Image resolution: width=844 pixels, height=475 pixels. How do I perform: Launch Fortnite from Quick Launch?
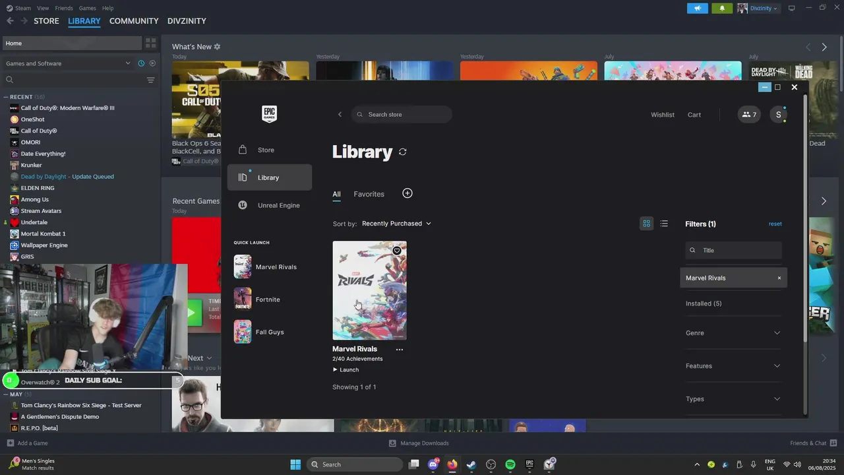tap(269, 300)
